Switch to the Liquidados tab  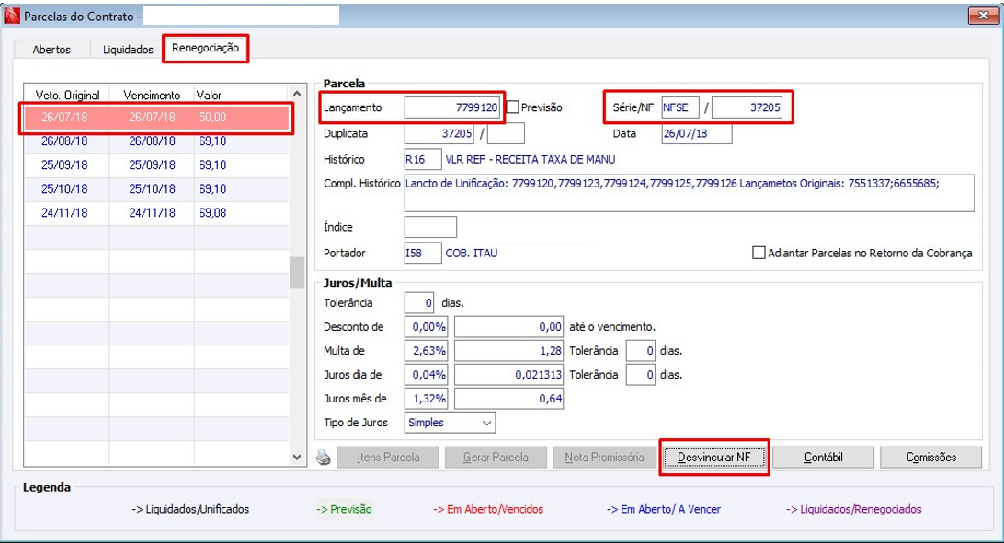(x=128, y=50)
